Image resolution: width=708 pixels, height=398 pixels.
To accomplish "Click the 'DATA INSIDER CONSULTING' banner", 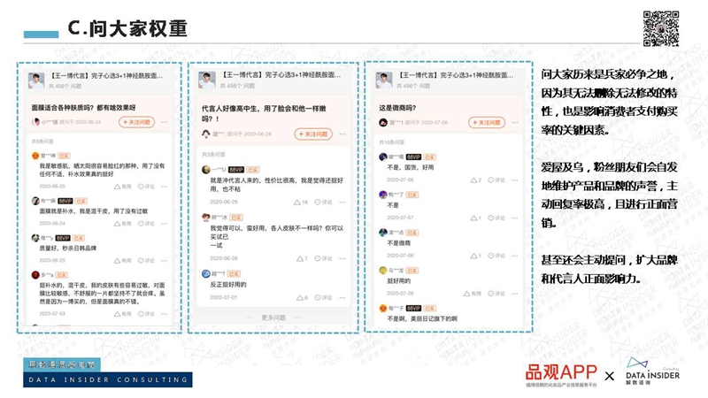I will click(x=108, y=379).
